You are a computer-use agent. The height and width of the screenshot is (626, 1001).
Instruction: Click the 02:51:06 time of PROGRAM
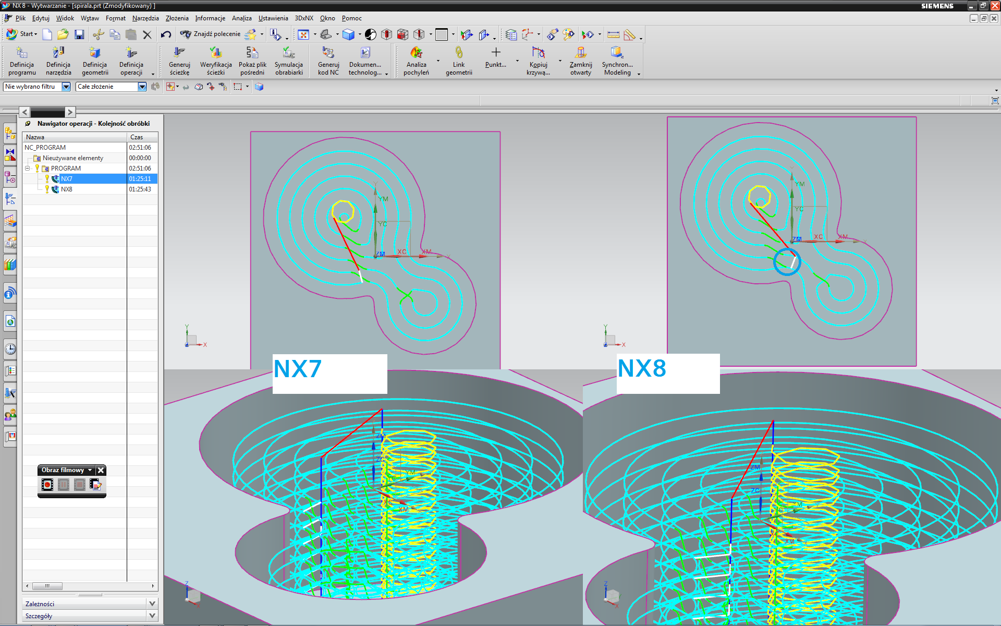click(140, 168)
